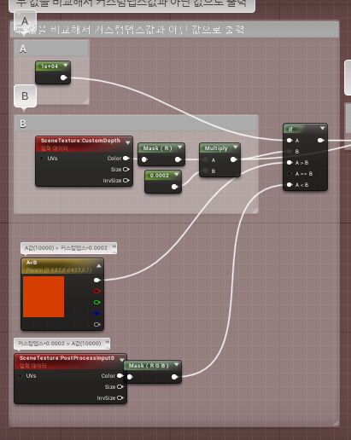This screenshot has height=440, width=351.
Task: Click Mask ( R ) node output pin
Action: pyautogui.click(x=178, y=159)
